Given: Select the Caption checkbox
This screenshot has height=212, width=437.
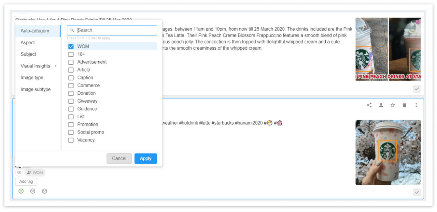Looking at the screenshot, I should pos(71,78).
